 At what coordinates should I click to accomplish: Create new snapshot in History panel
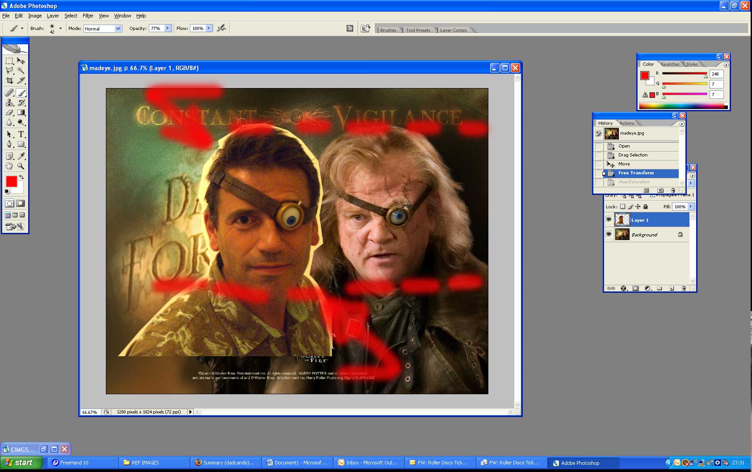click(x=660, y=190)
